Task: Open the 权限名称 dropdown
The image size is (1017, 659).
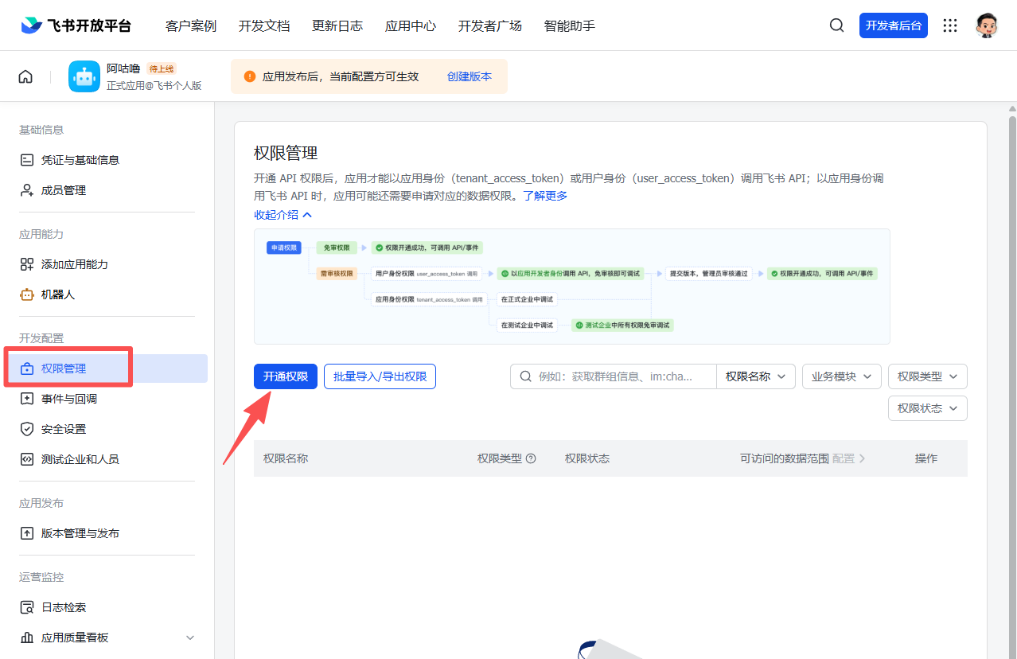Action: point(755,376)
